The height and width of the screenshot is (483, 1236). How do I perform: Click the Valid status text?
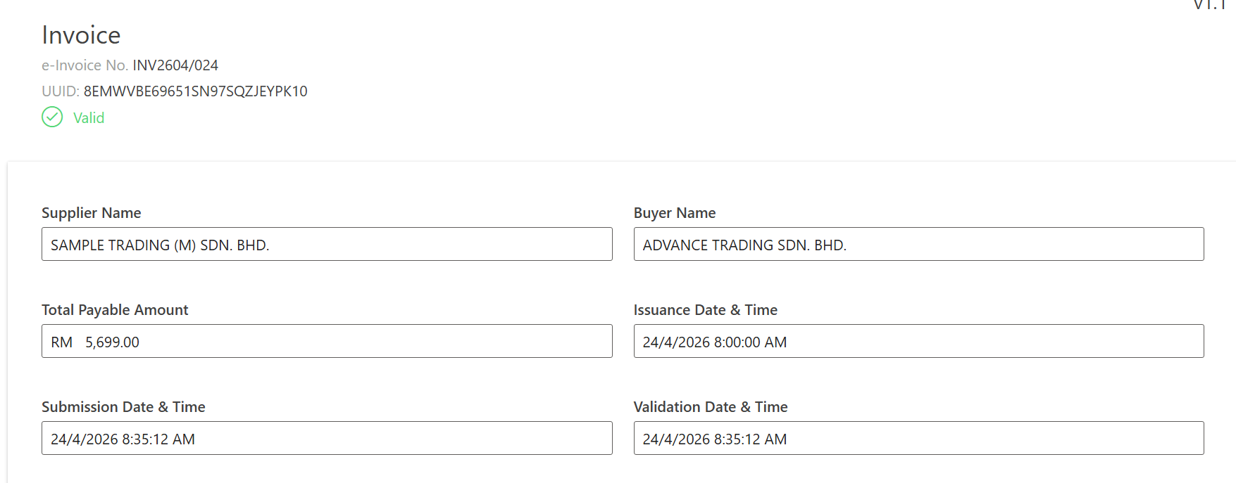89,118
